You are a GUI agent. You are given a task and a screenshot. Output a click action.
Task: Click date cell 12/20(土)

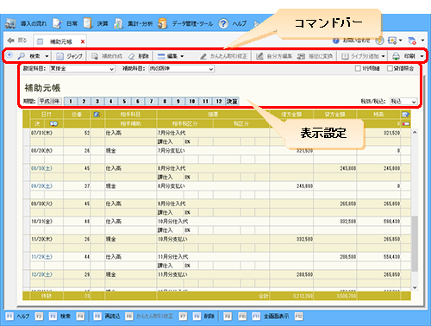41,274
